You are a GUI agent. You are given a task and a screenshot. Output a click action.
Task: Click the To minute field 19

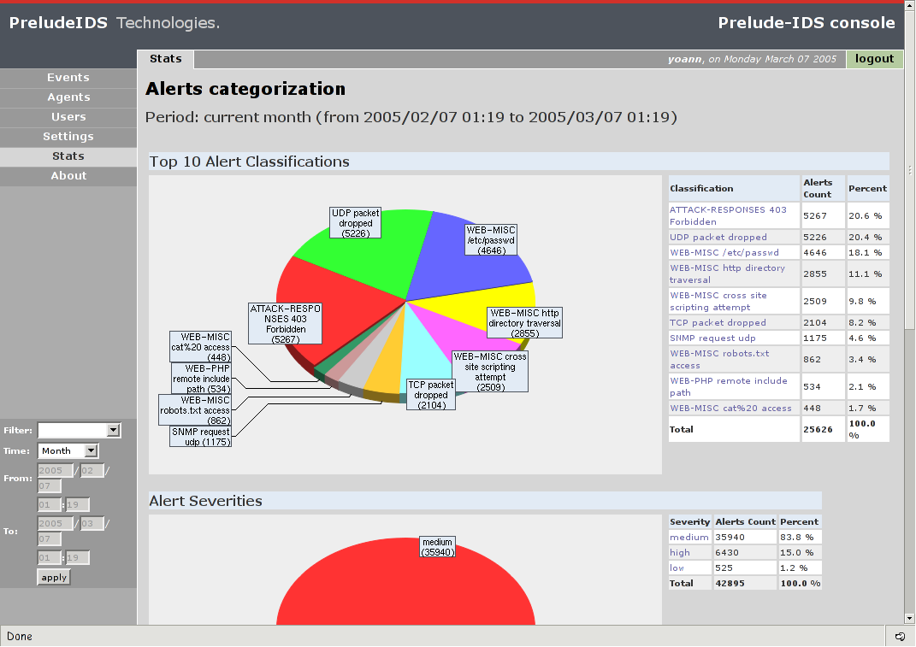tap(77, 557)
